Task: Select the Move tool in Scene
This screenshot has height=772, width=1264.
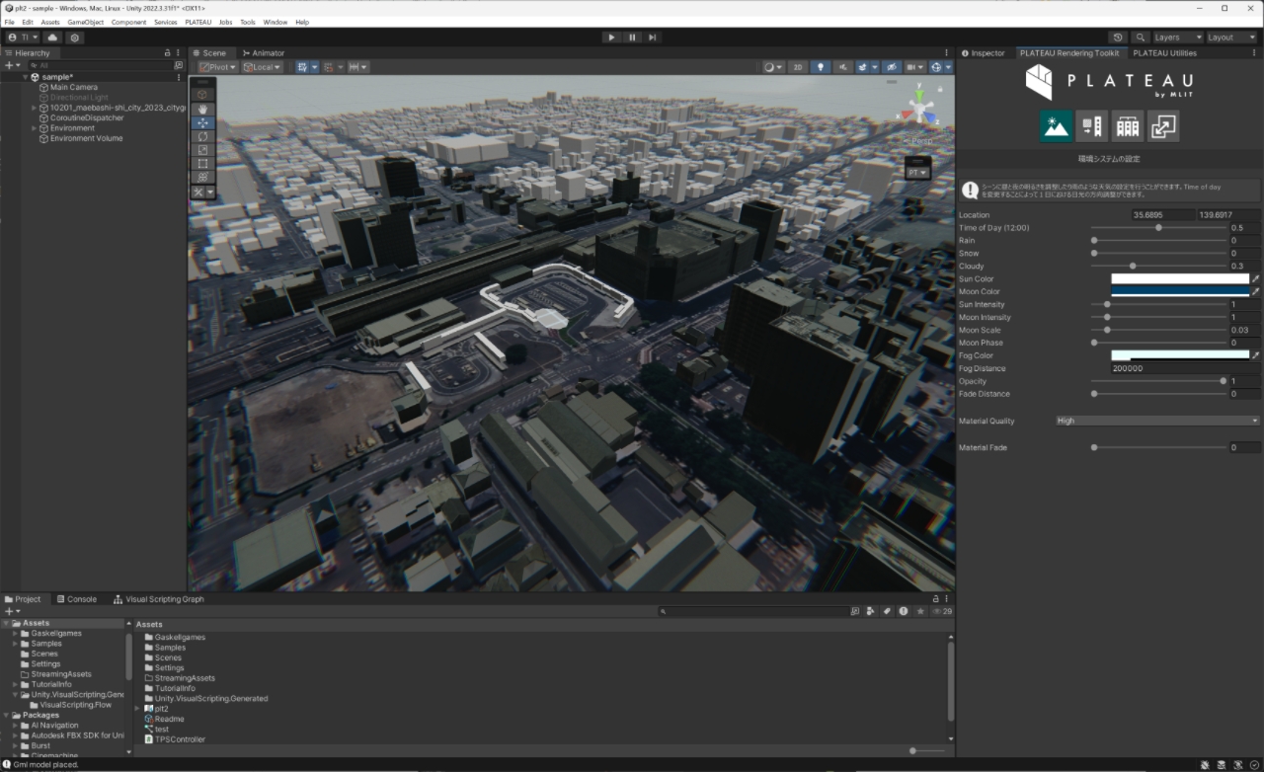Action: pyautogui.click(x=202, y=122)
